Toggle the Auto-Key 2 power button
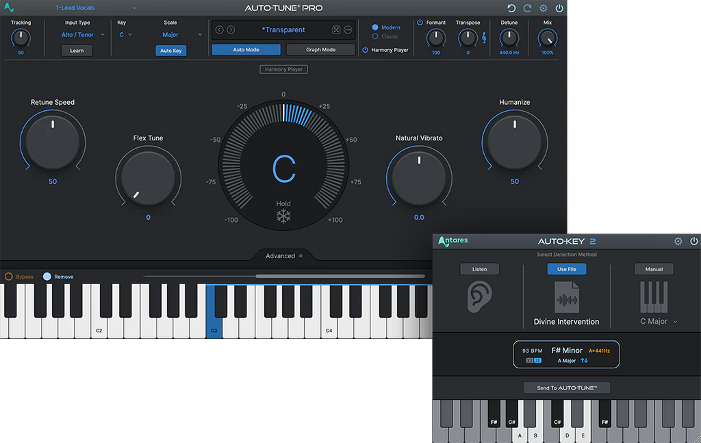701x443 pixels. coord(694,242)
